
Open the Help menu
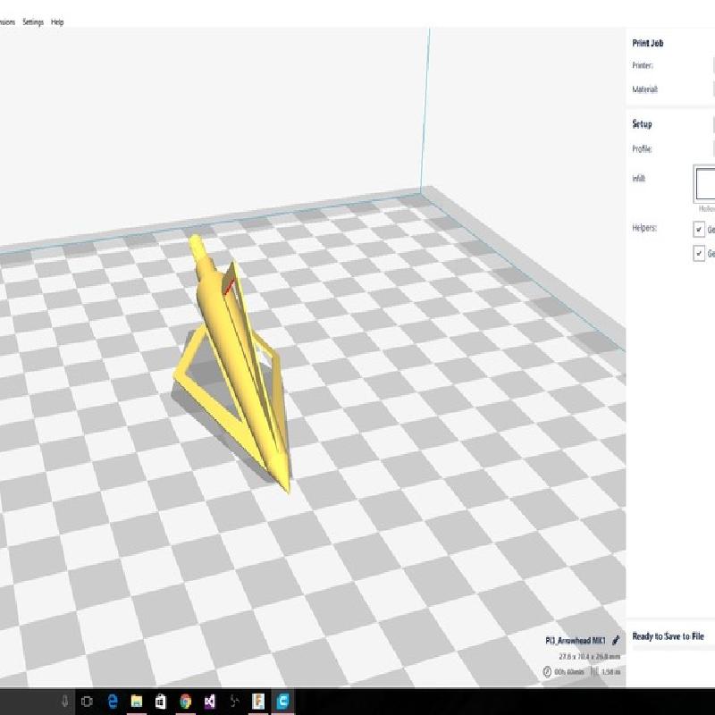coord(57,22)
